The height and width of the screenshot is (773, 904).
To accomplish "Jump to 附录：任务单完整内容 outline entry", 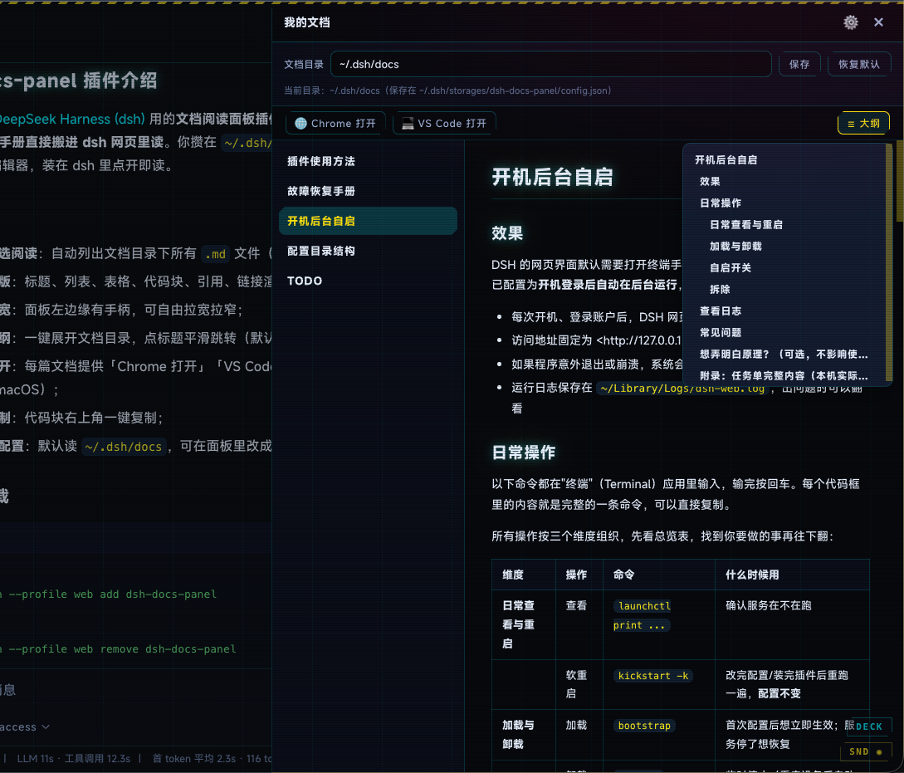I will coord(784,376).
